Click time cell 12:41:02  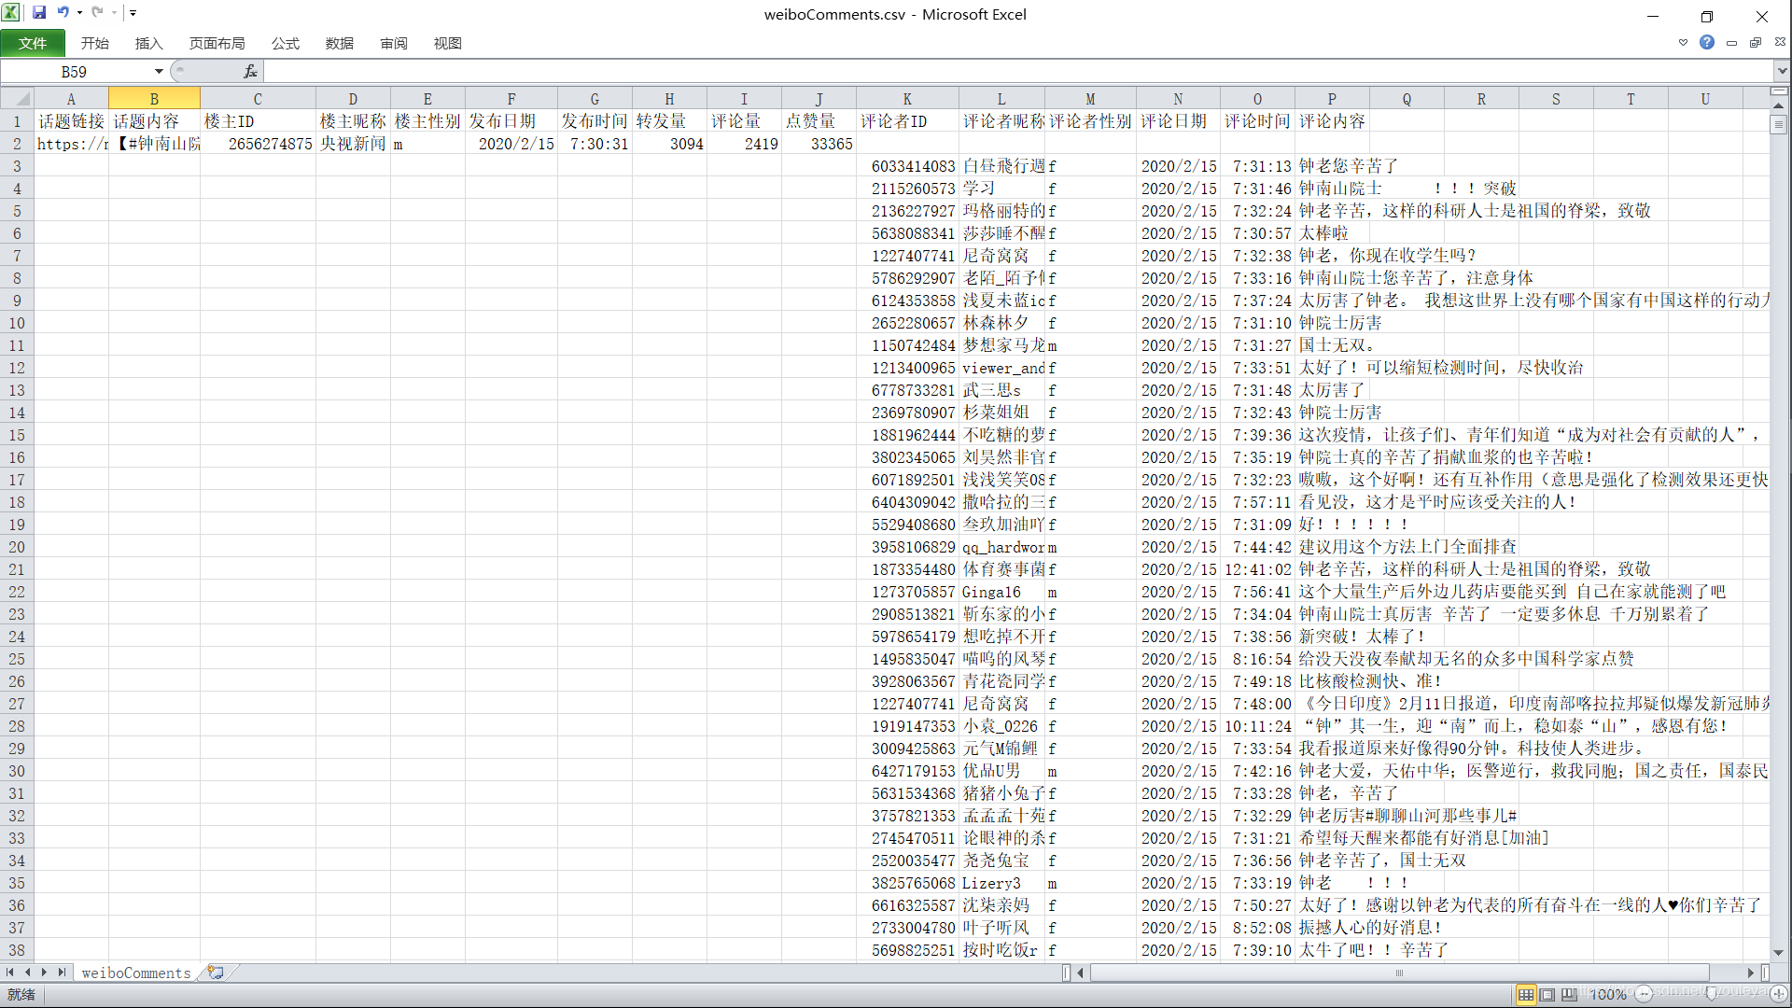[1257, 569]
